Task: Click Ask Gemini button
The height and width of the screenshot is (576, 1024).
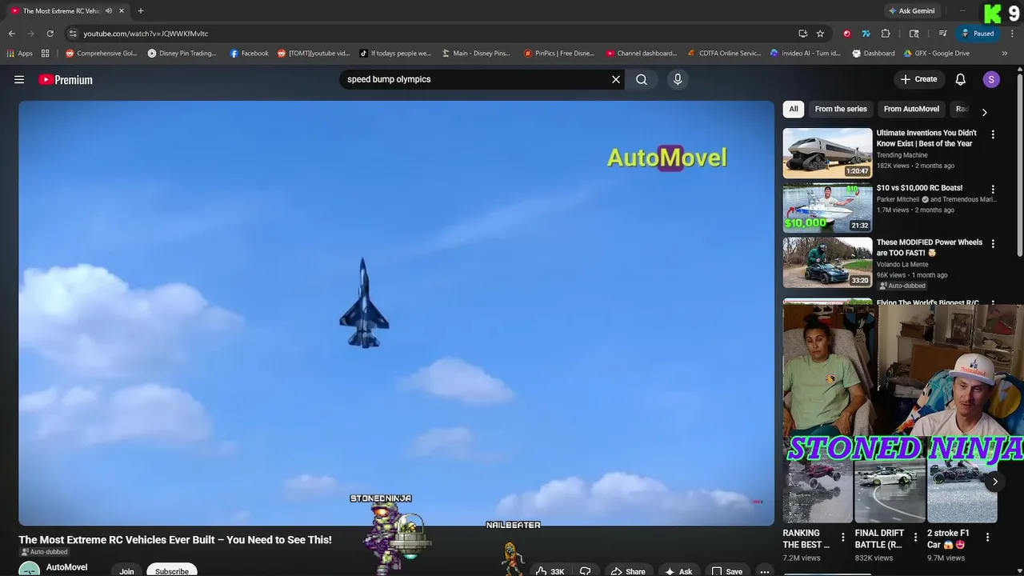Action: pyautogui.click(x=911, y=11)
